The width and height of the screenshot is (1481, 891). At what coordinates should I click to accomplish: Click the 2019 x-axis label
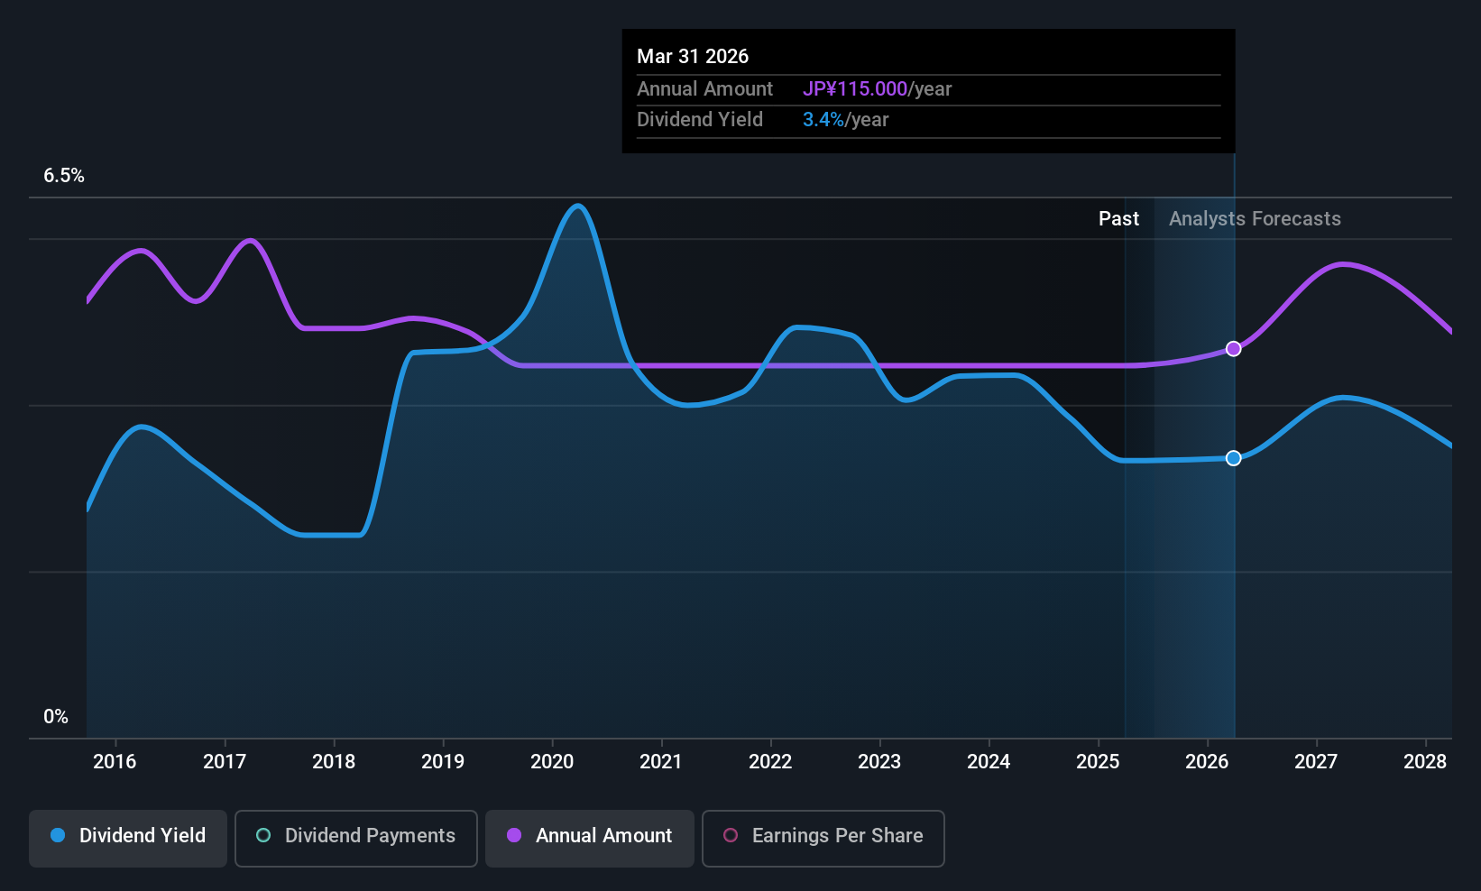coord(443,762)
